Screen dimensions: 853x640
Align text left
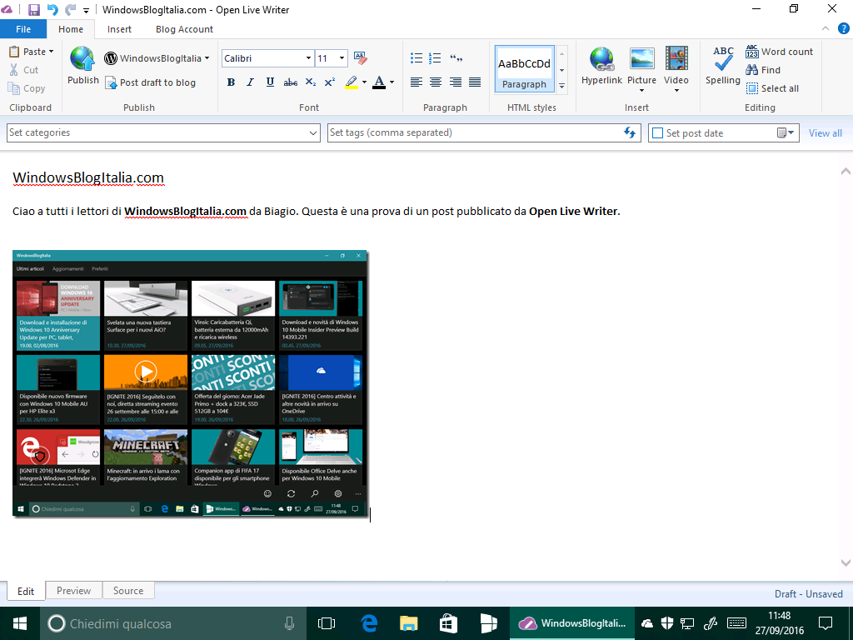click(x=417, y=82)
